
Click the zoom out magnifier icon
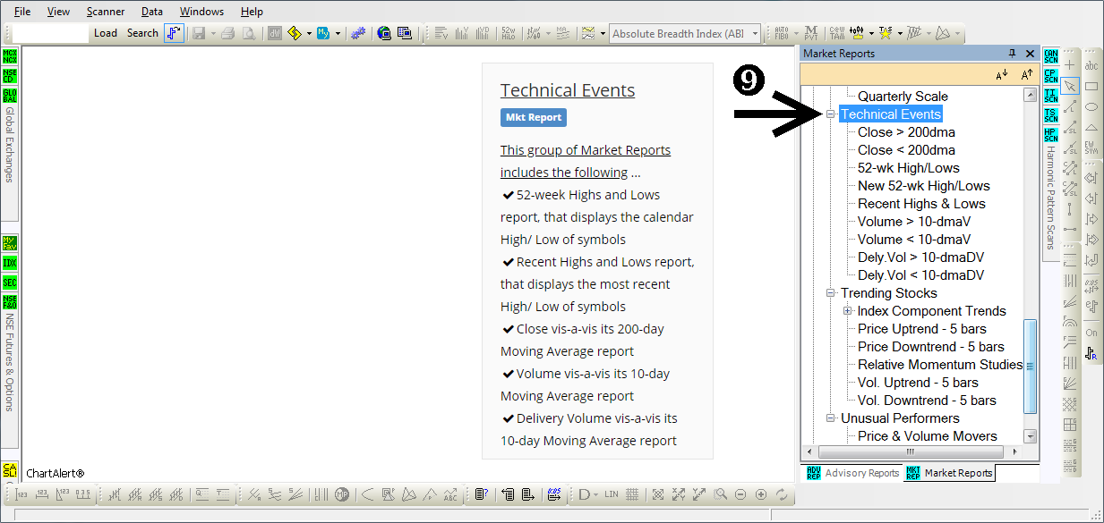coord(740,494)
